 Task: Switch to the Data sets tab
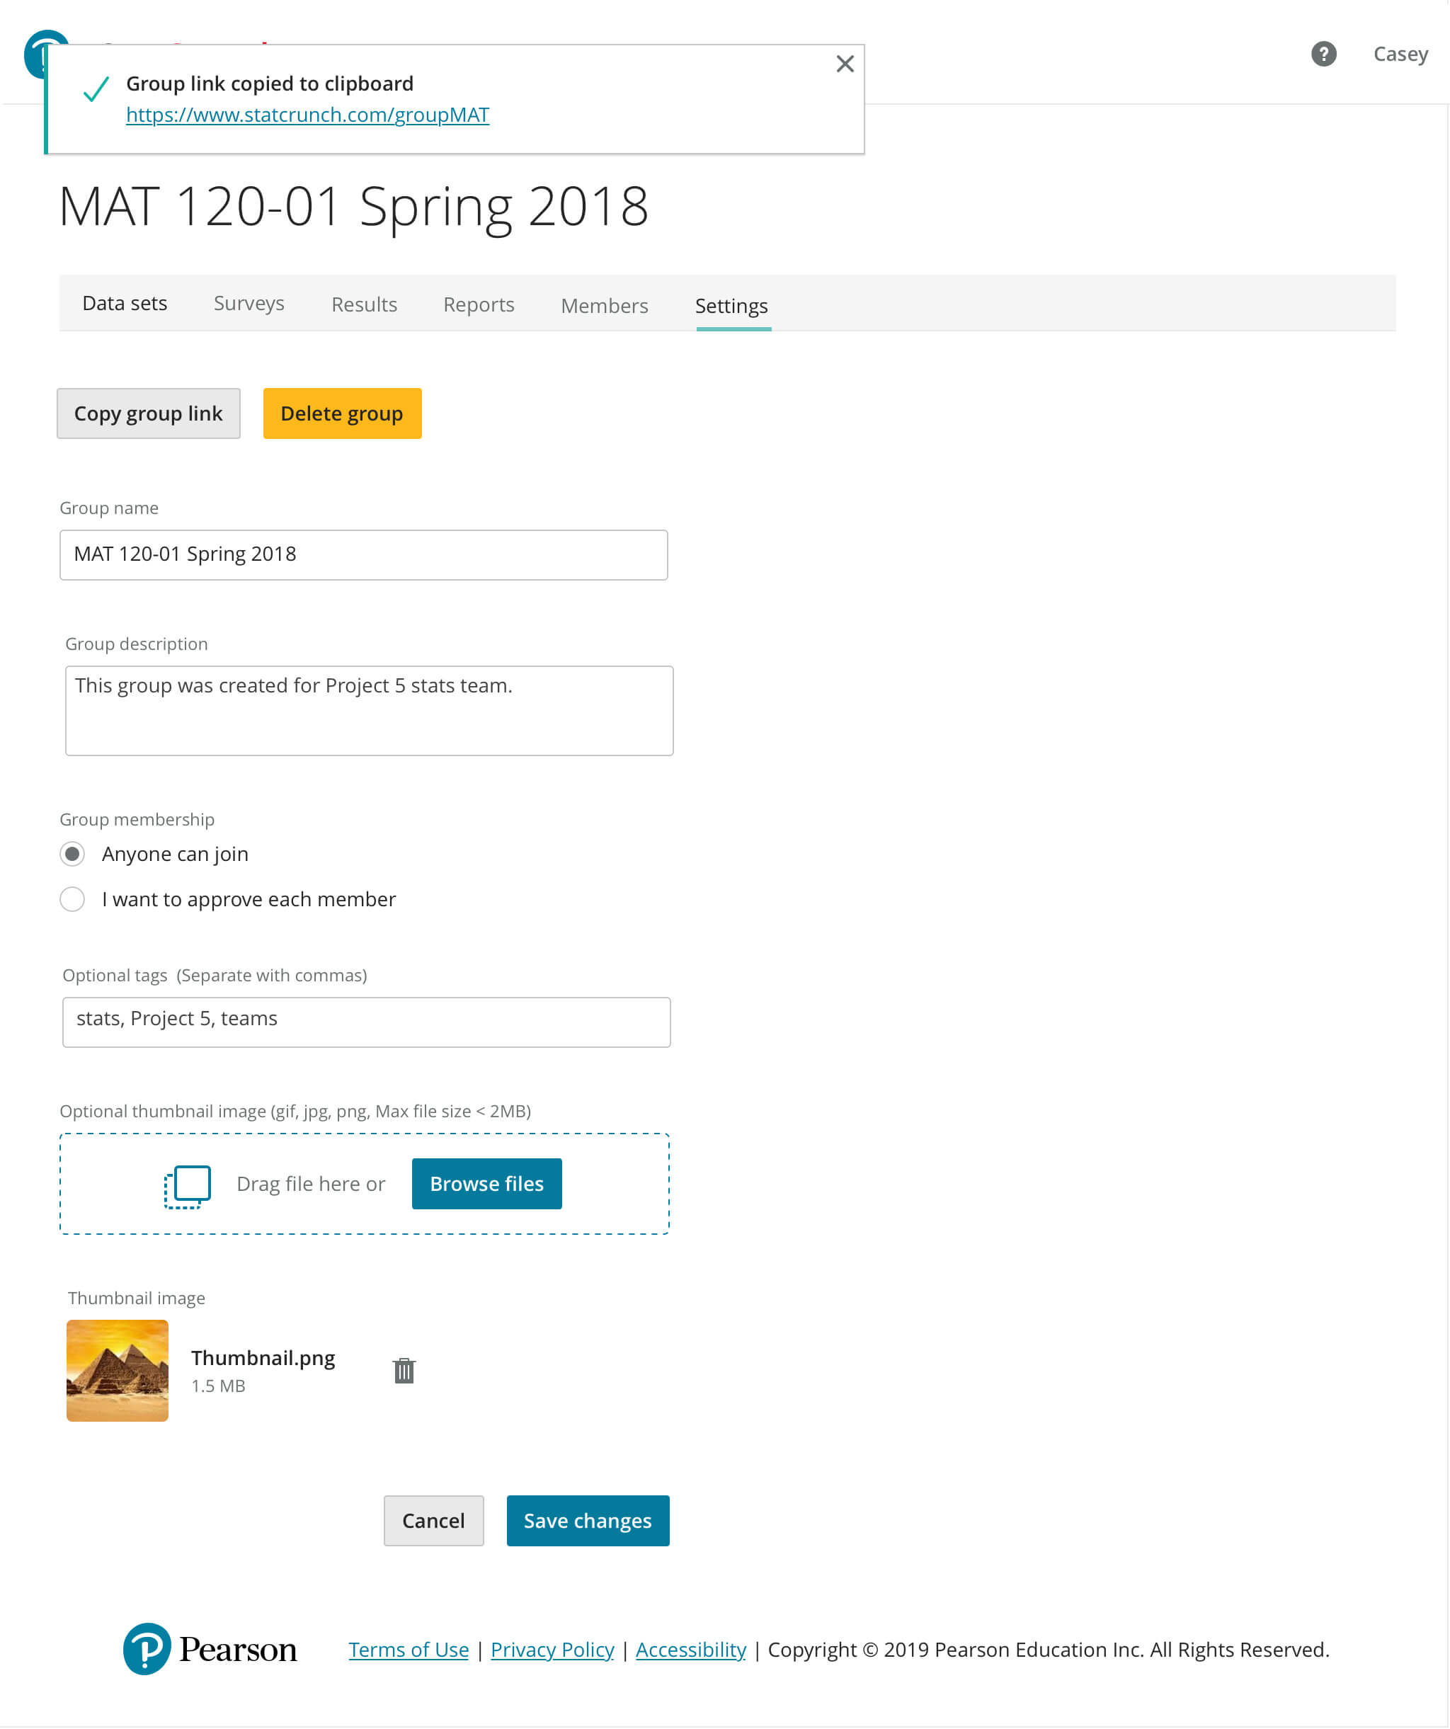pyautogui.click(x=125, y=304)
